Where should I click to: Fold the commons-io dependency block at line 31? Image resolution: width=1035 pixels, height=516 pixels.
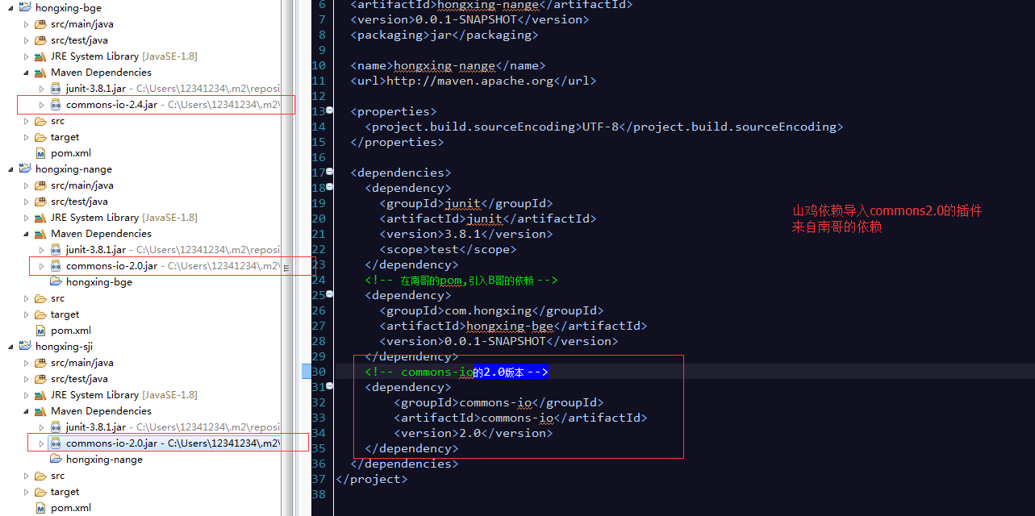click(329, 387)
